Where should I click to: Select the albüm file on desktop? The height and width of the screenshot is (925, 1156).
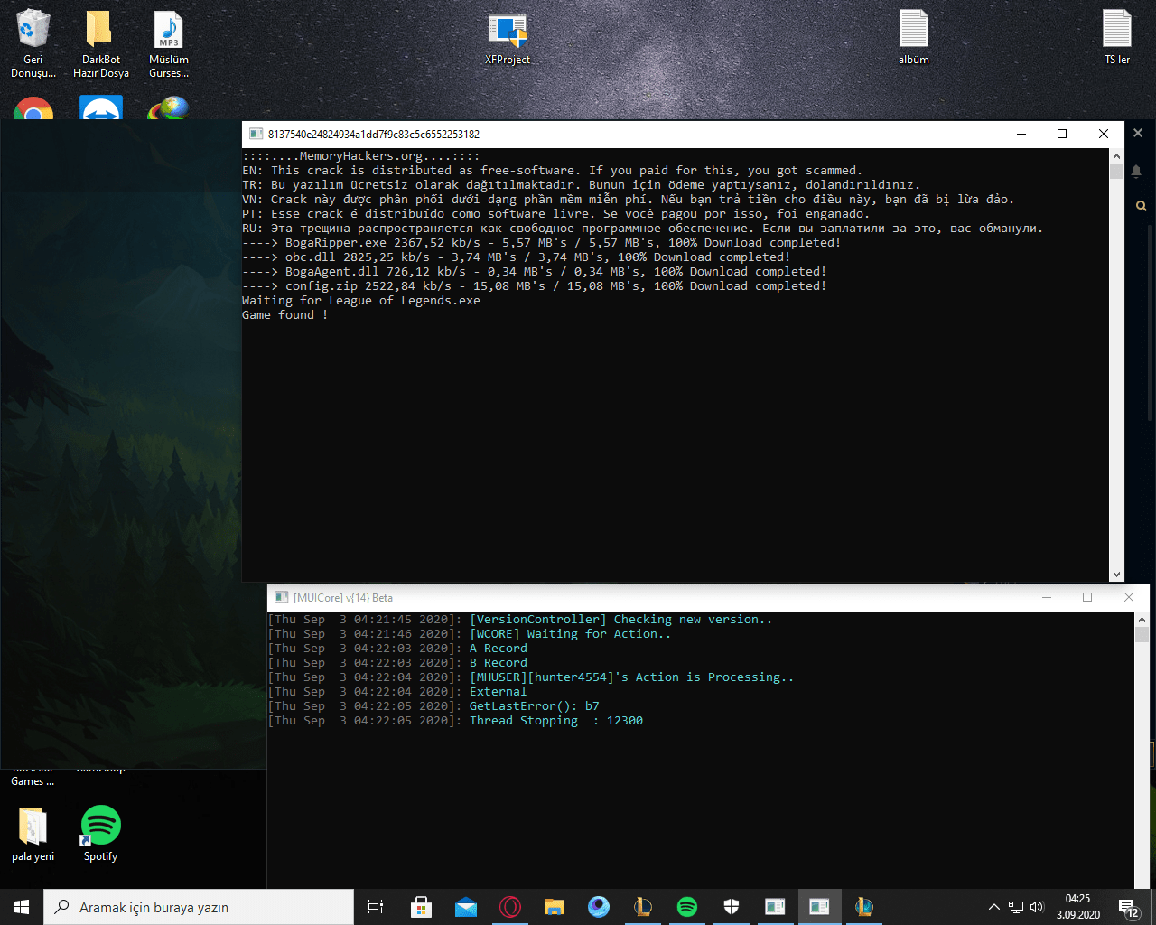click(x=914, y=38)
